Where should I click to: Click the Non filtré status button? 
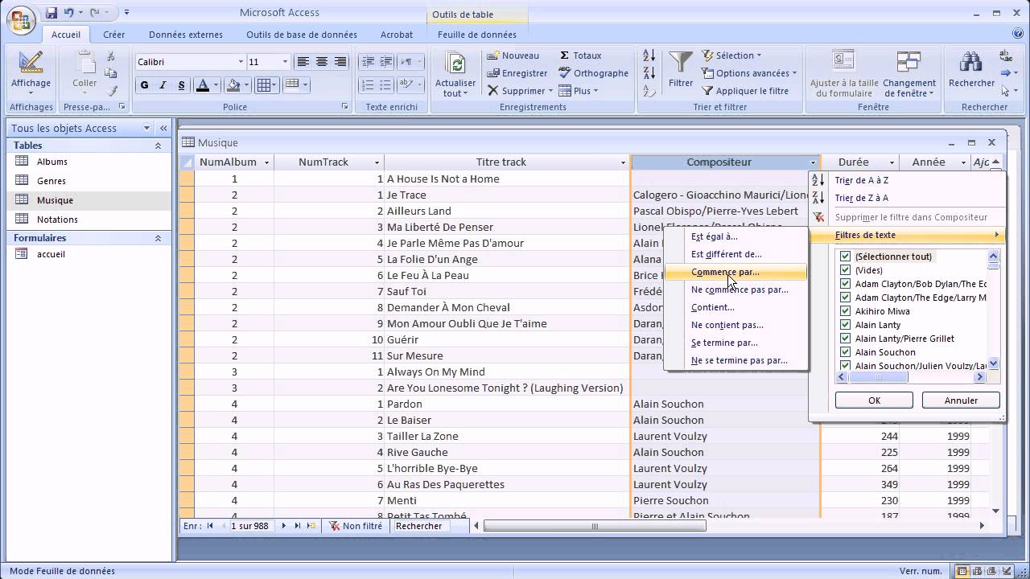pos(356,526)
